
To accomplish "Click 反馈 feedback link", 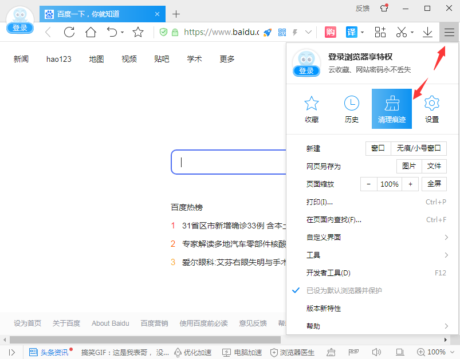I will click(362, 9).
